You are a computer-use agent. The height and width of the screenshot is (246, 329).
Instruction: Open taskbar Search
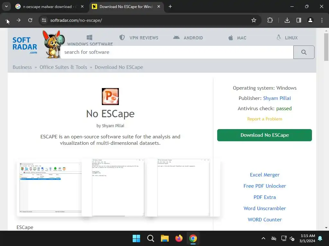click(150, 238)
